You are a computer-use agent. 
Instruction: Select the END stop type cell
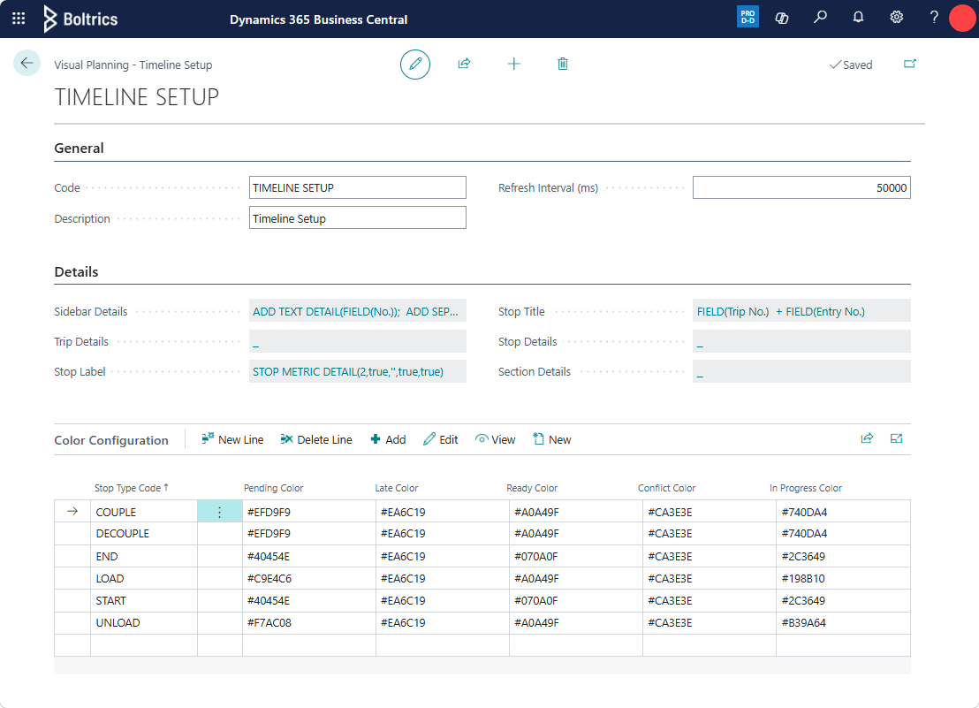click(144, 556)
